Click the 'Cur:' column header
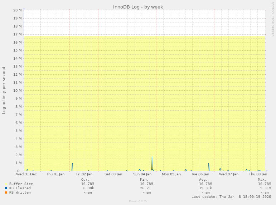Image resolution: width=276 pixels, height=205 pixels. click(x=85, y=180)
